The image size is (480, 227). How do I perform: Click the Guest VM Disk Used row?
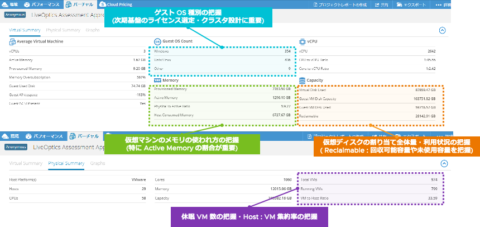[x=367, y=108]
